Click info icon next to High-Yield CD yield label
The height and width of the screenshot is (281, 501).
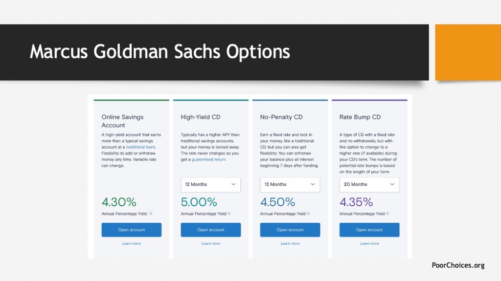tap(229, 214)
